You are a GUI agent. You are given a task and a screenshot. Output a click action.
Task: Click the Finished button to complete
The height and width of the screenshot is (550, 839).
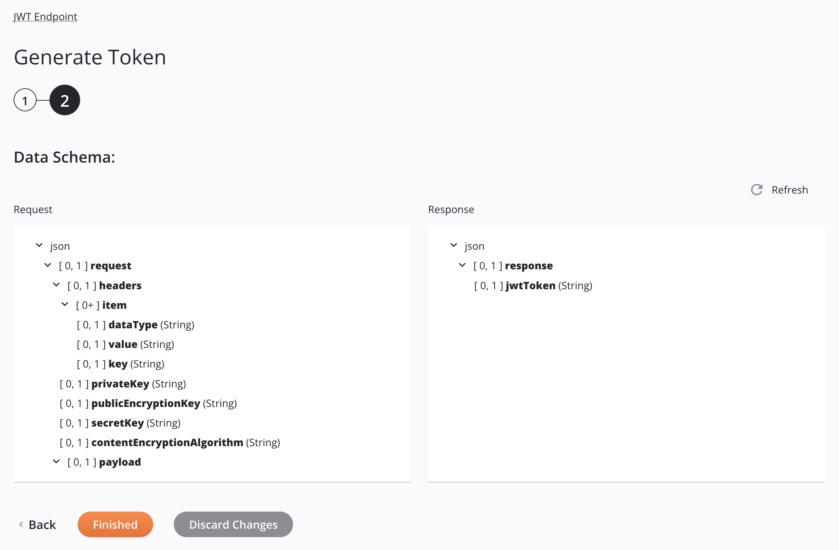115,525
